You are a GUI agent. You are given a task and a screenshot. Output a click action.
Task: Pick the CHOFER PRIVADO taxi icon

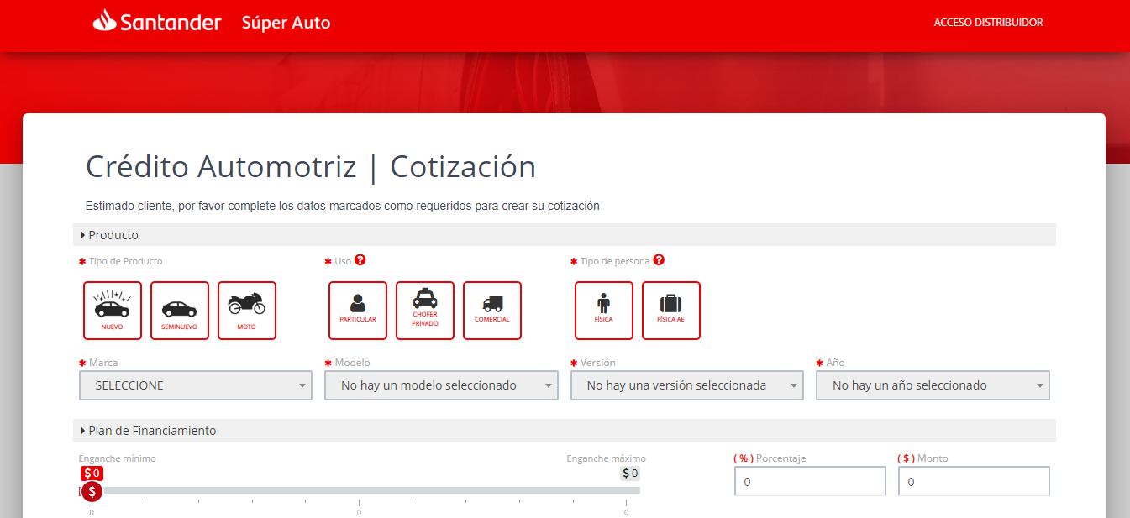pyautogui.click(x=424, y=310)
